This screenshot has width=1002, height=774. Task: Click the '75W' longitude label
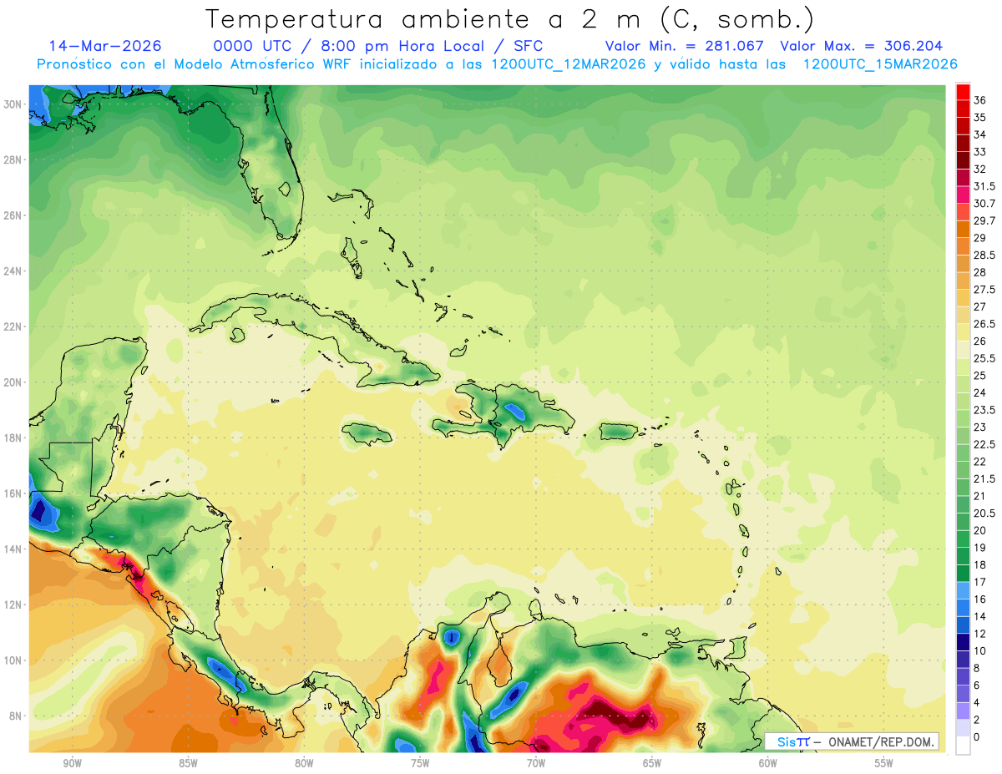[420, 763]
